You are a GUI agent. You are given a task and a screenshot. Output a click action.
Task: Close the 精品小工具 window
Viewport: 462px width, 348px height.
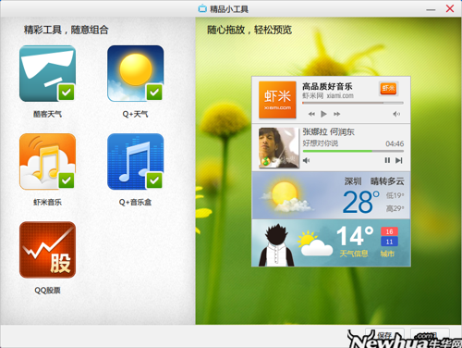(450, 8)
